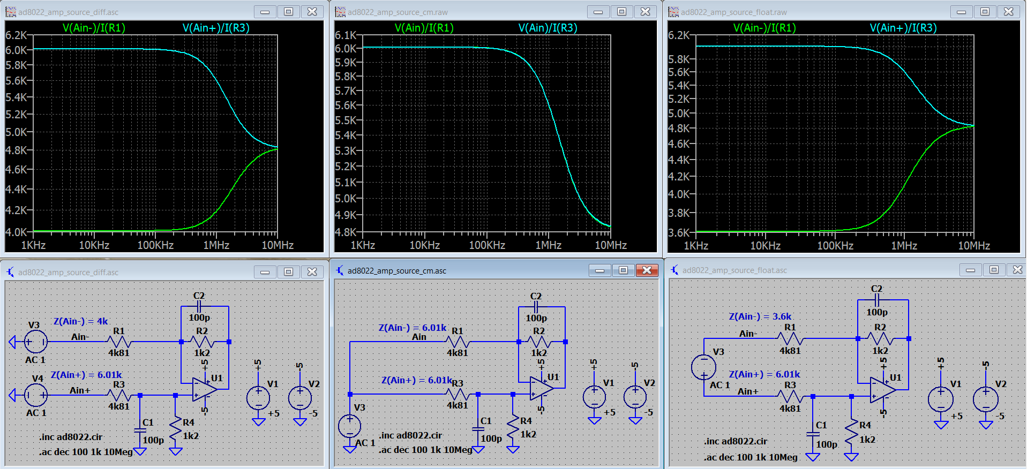
Task: Select op-amp U1 in the diff schematic
Action: coord(205,389)
